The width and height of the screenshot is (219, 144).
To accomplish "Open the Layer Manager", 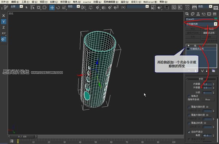I will 167,7.
